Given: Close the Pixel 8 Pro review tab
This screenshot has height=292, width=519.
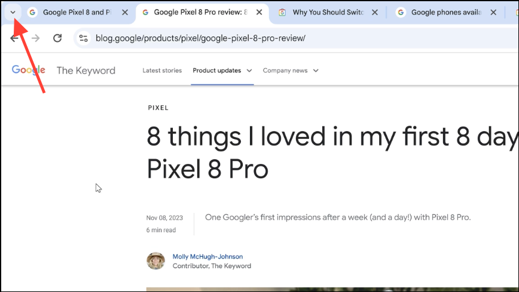Looking at the screenshot, I should (x=259, y=12).
